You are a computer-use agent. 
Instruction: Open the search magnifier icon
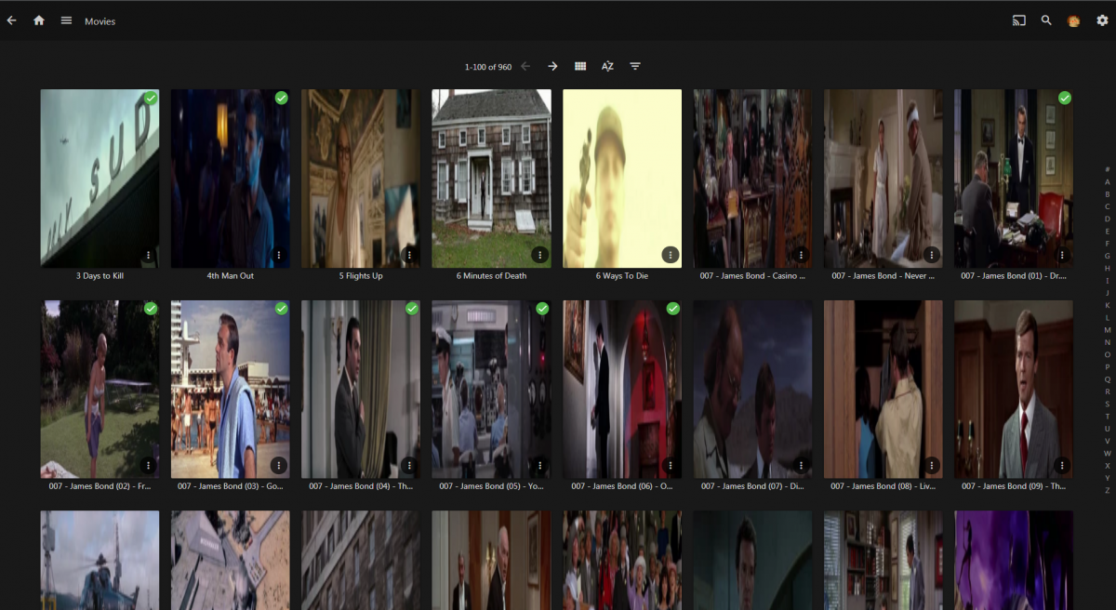pos(1046,20)
